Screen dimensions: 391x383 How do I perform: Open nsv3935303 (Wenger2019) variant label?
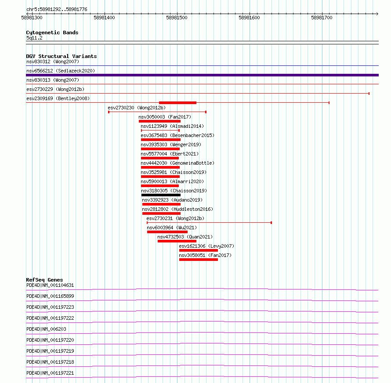tap(171, 145)
